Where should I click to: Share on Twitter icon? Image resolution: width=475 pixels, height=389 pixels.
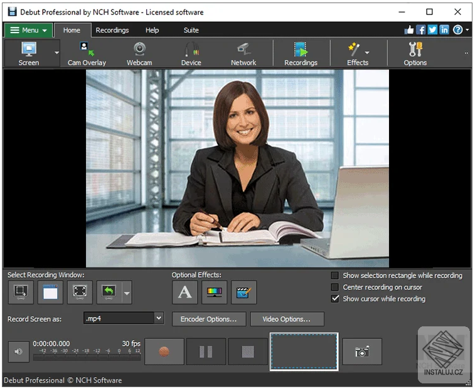(x=432, y=30)
